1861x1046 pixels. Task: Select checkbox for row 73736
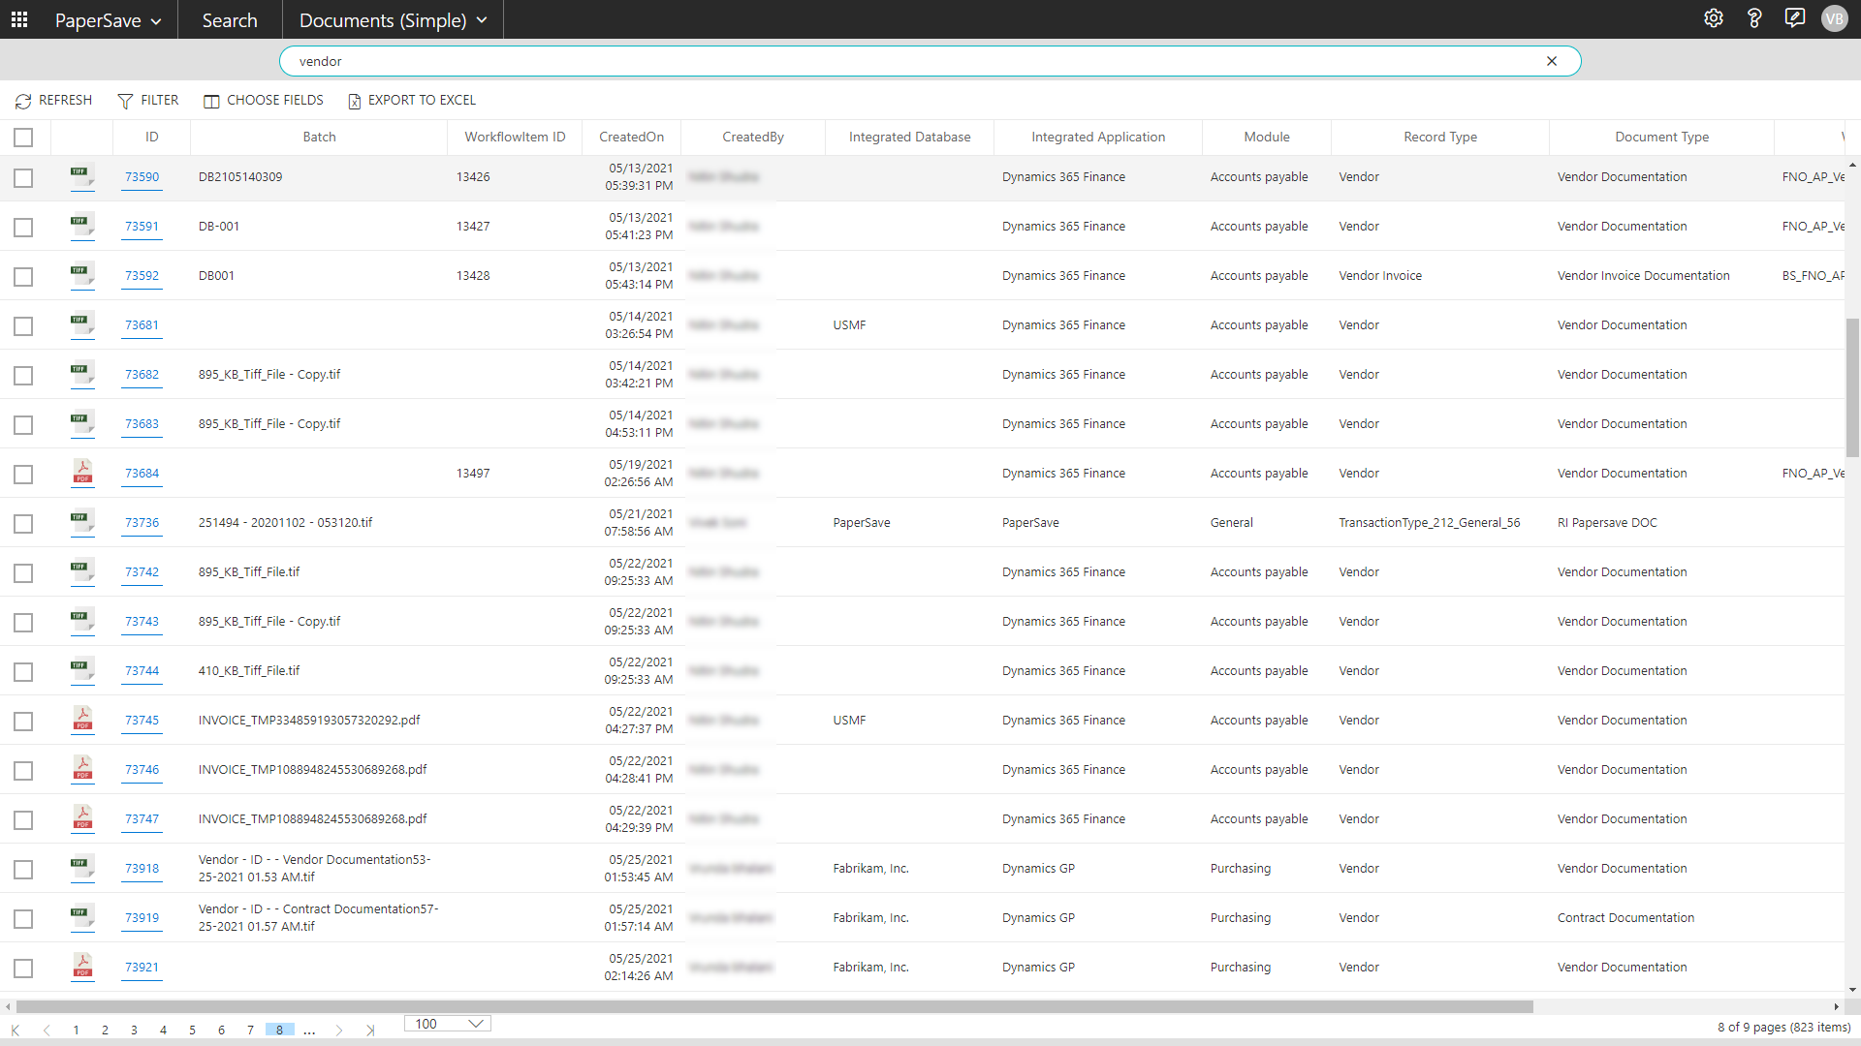[23, 524]
